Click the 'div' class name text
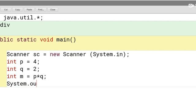This screenshot has height=110, width=196. point(5,25)
